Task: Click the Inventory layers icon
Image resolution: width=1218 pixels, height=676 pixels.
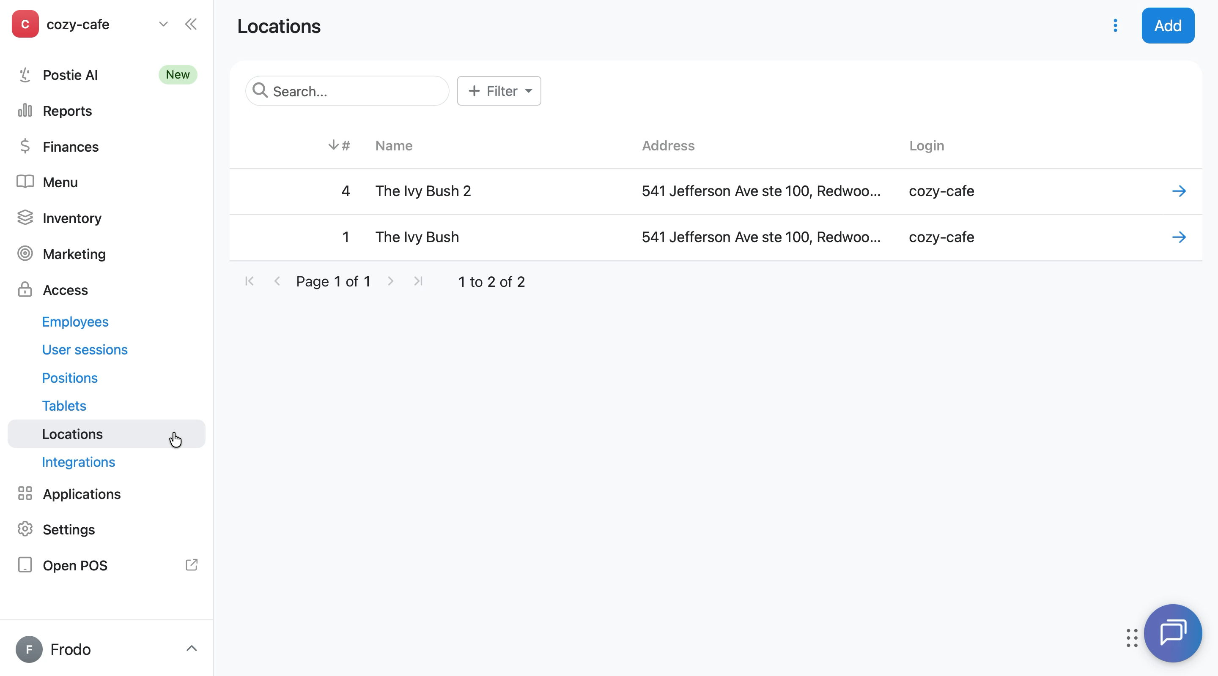Action: click(25, 218)
